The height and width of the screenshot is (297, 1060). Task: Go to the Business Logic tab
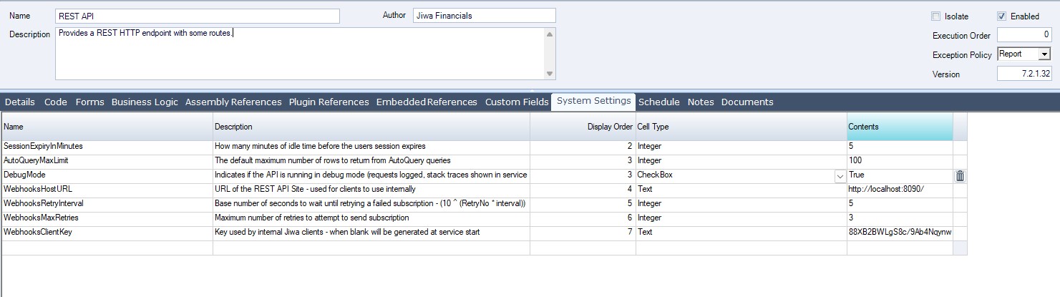point(145,102)
